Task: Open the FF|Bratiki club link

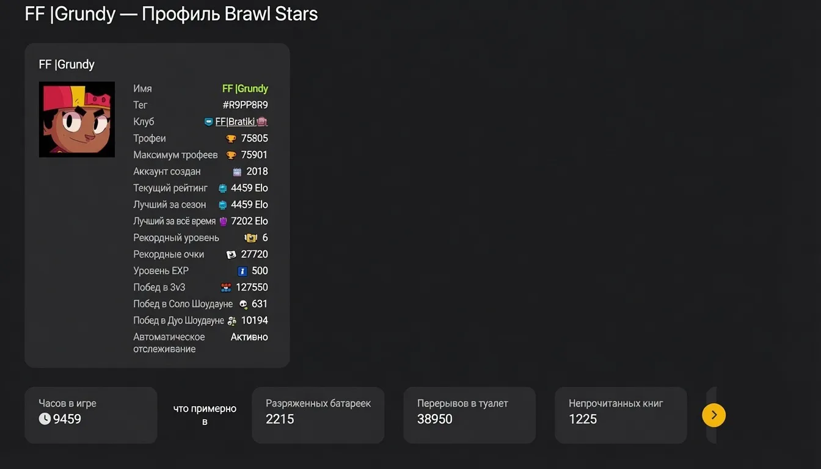Action: click(x=236, y=122)
